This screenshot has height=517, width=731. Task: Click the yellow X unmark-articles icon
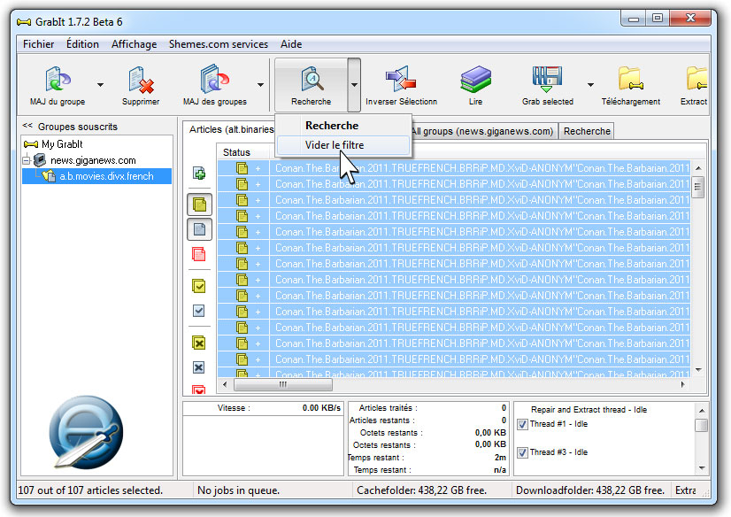coord(199,343)
